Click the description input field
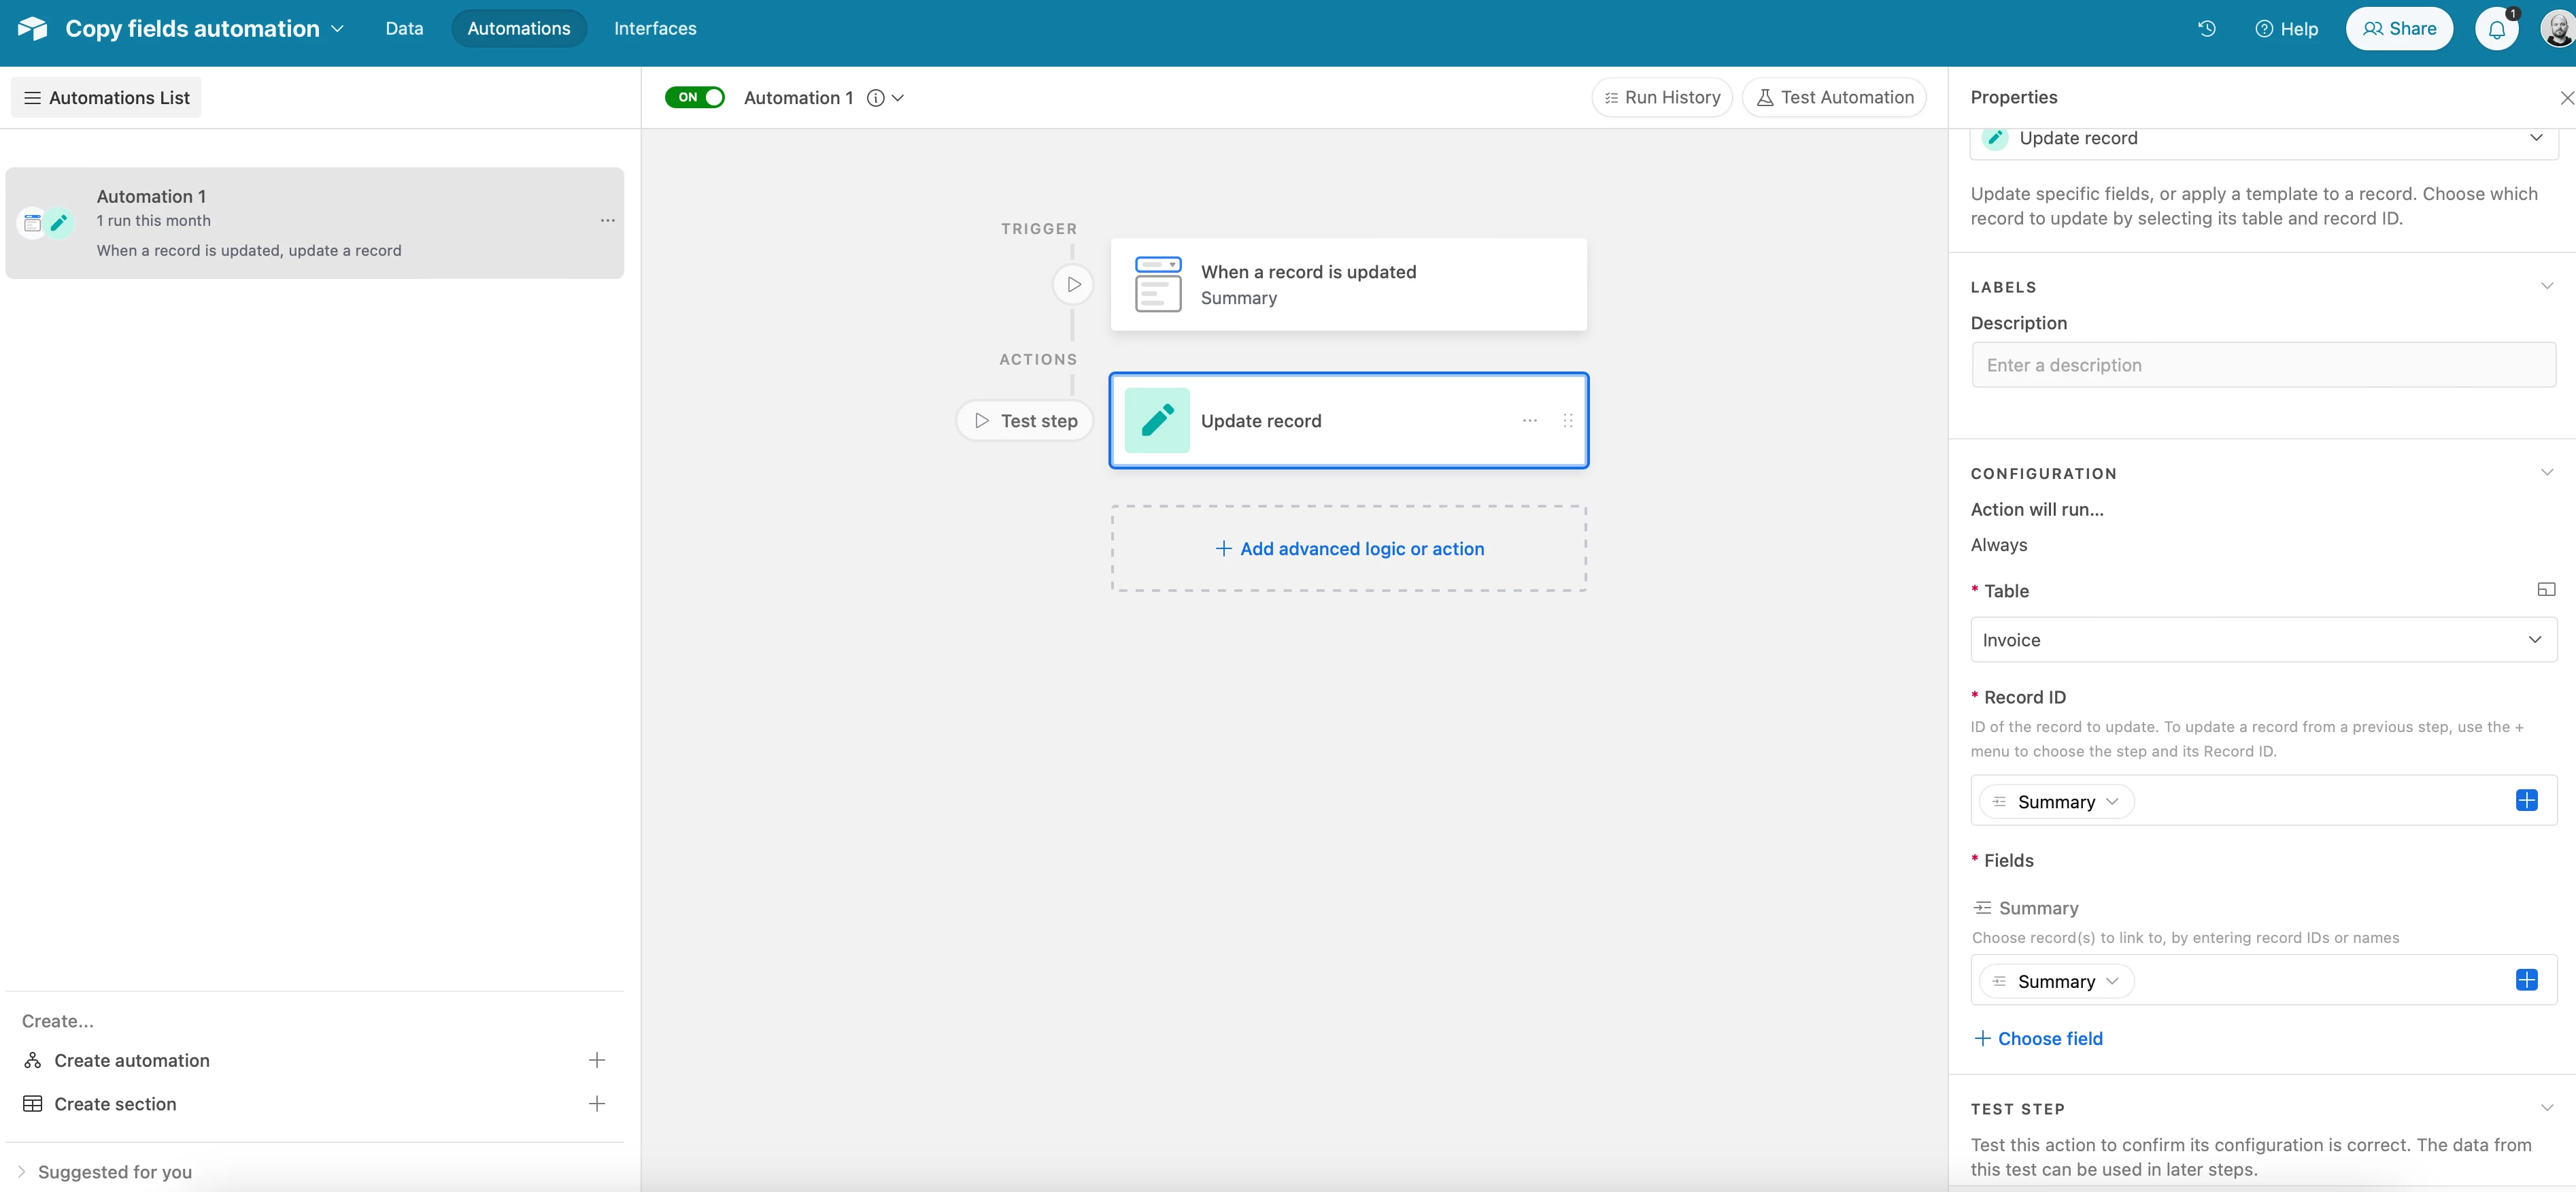Image resolution: width=2576 pixels, height=1192 pixels. pyautogui.click(x=2263, y=365)
